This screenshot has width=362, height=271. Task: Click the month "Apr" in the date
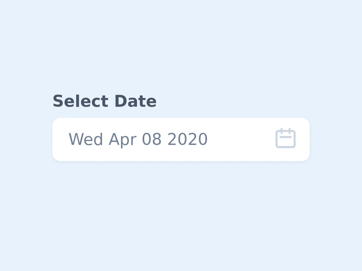[122, 139]
